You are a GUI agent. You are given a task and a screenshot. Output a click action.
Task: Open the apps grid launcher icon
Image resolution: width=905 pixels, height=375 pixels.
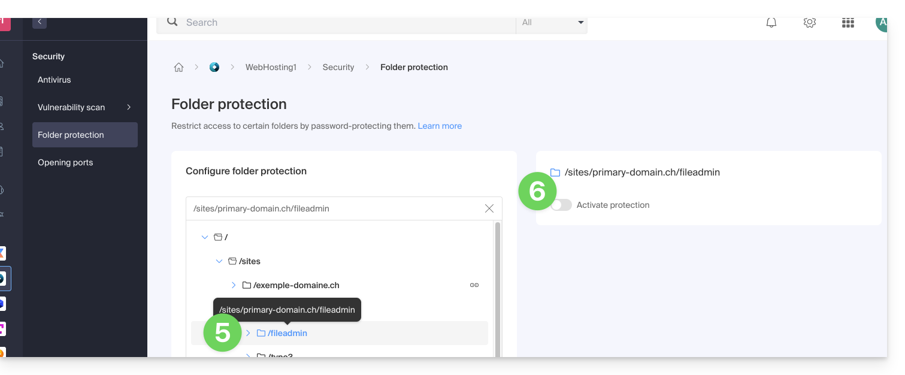click(848, 23)
